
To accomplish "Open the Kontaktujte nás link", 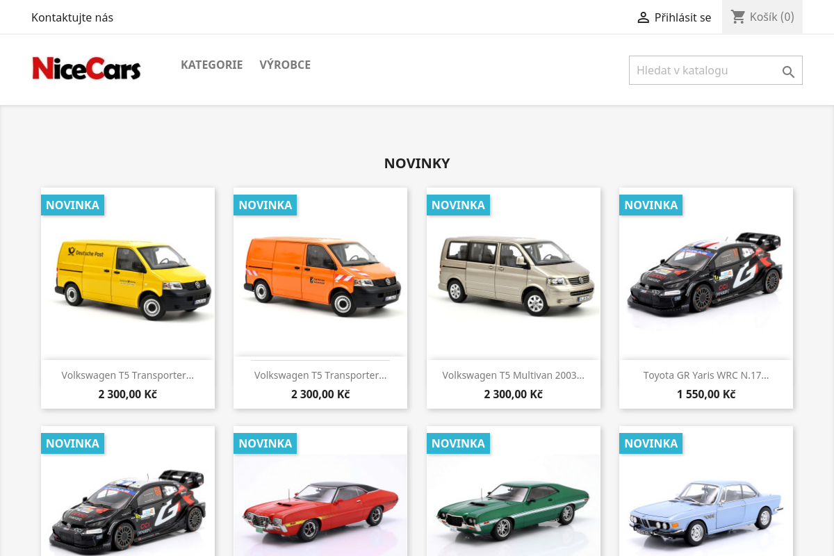I will (72, 17).
